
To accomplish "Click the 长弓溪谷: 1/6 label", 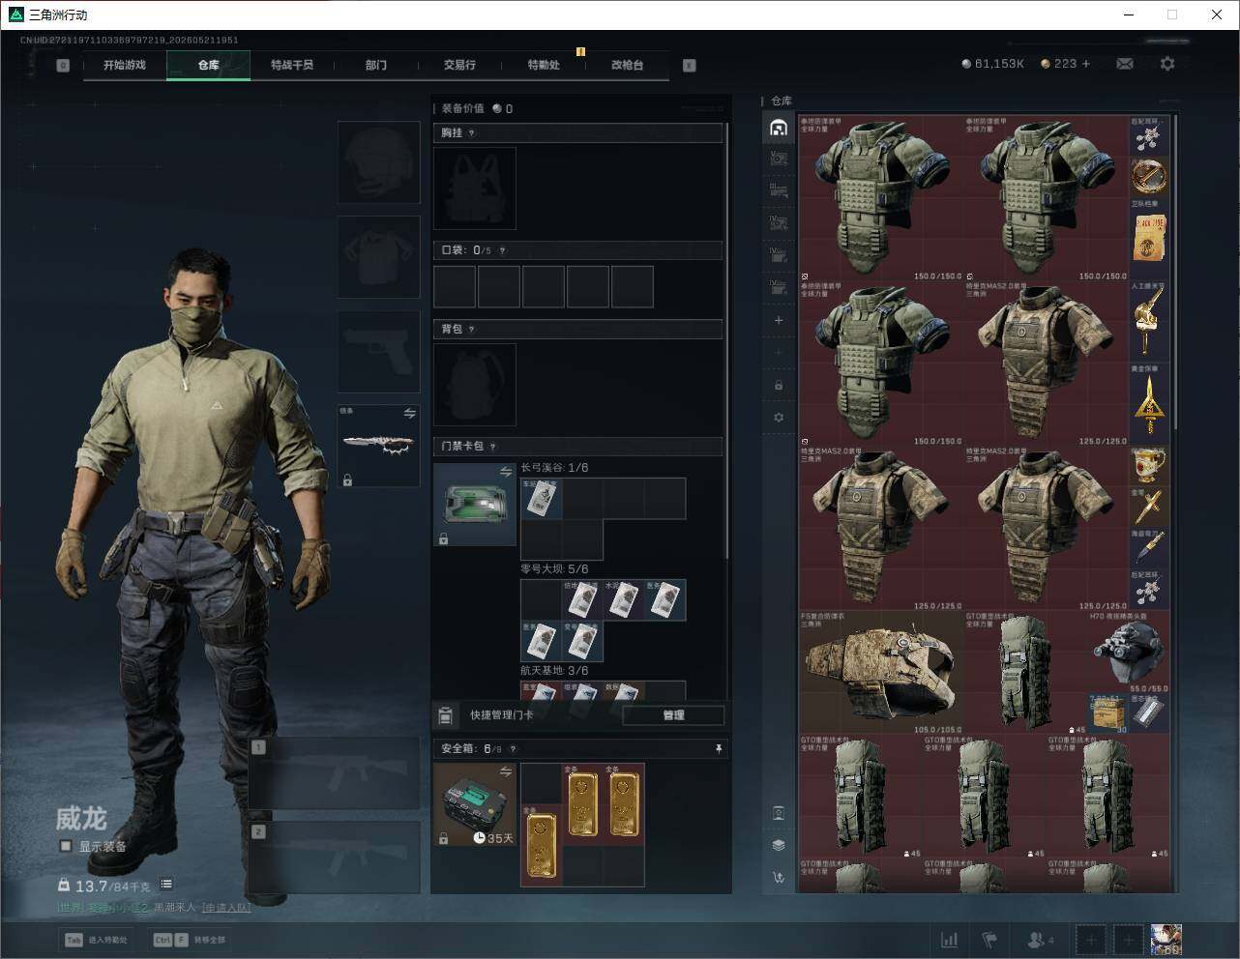I will click(554, 468).
